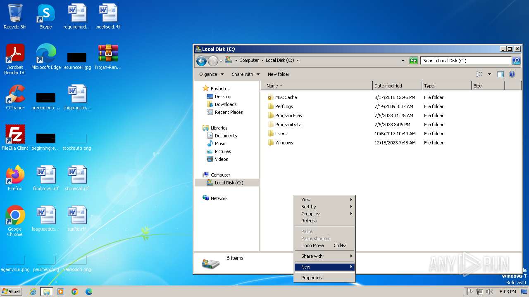The height and width of the screenshot is (297, 529).
Task: Open Share with context submenu
Action: 325,256
